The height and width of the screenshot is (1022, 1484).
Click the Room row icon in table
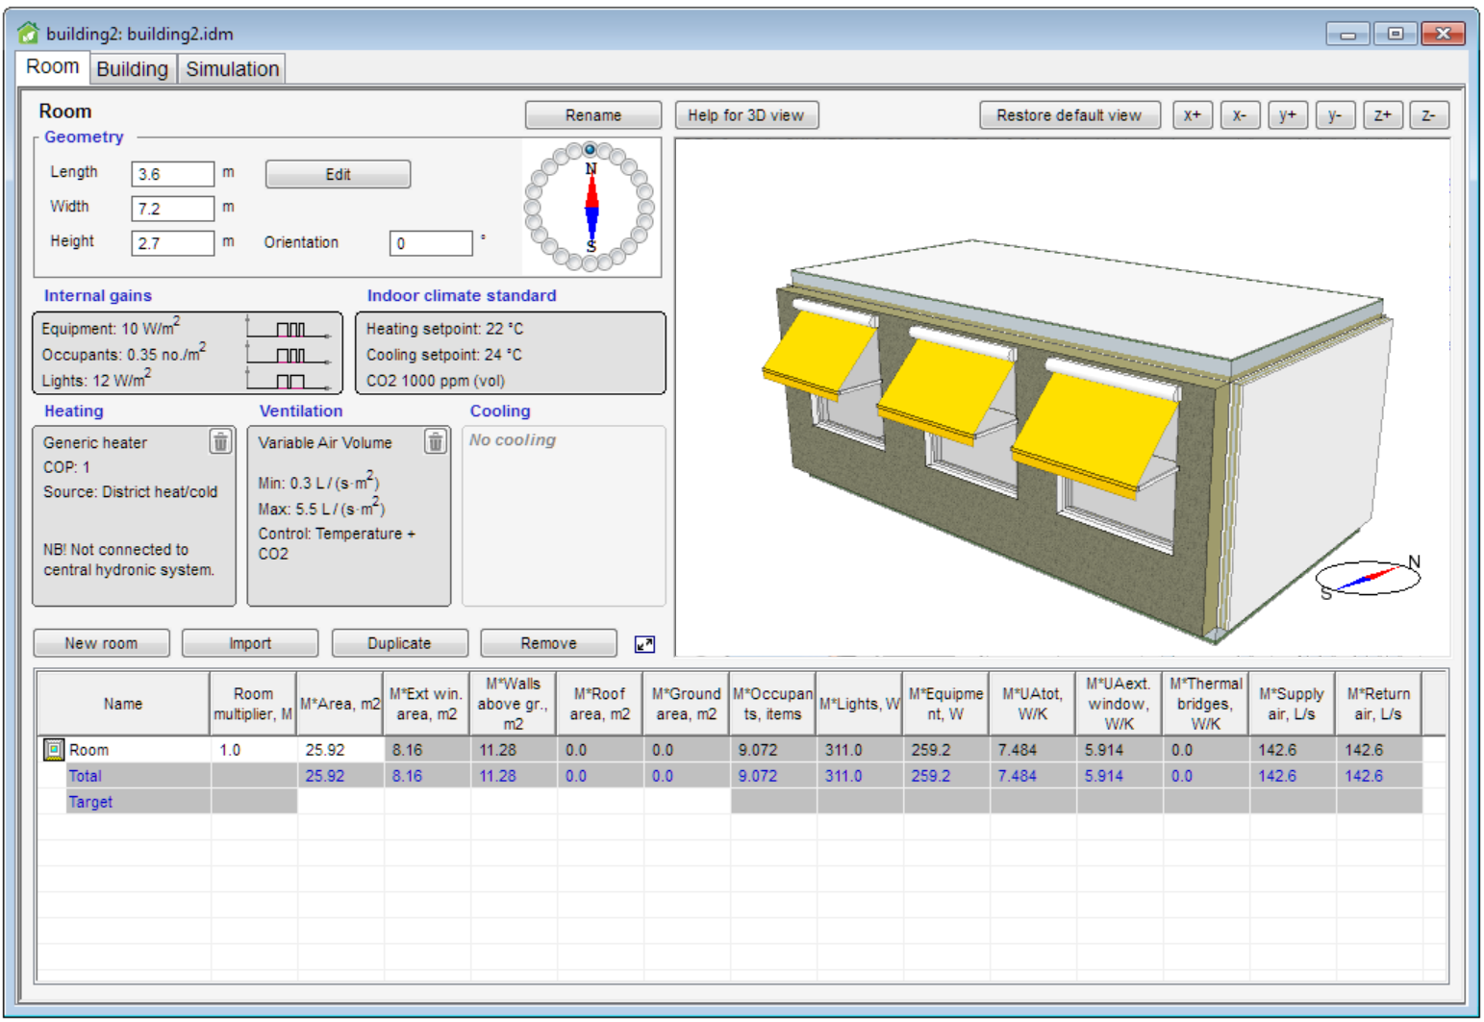(54, 750)
